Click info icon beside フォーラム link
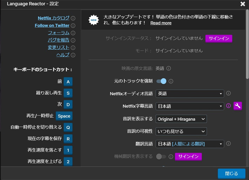The width and height of the screenshot is (249, 180). [73, 33]
